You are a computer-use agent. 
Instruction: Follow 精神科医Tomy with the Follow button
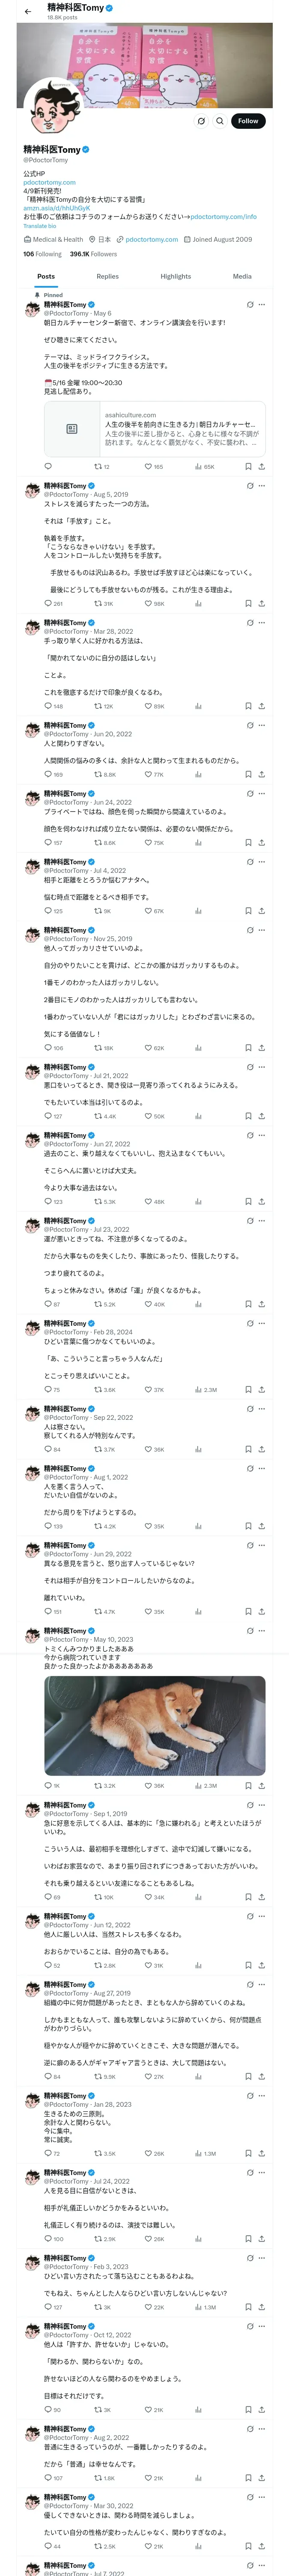(x=247, y=121)
